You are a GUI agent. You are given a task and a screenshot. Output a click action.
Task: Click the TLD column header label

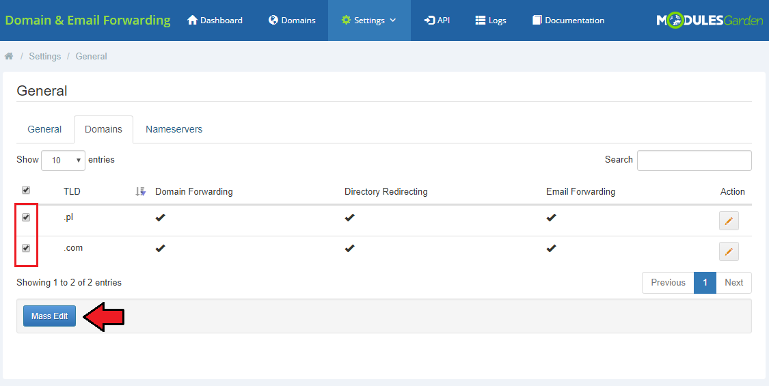(72, 192)
